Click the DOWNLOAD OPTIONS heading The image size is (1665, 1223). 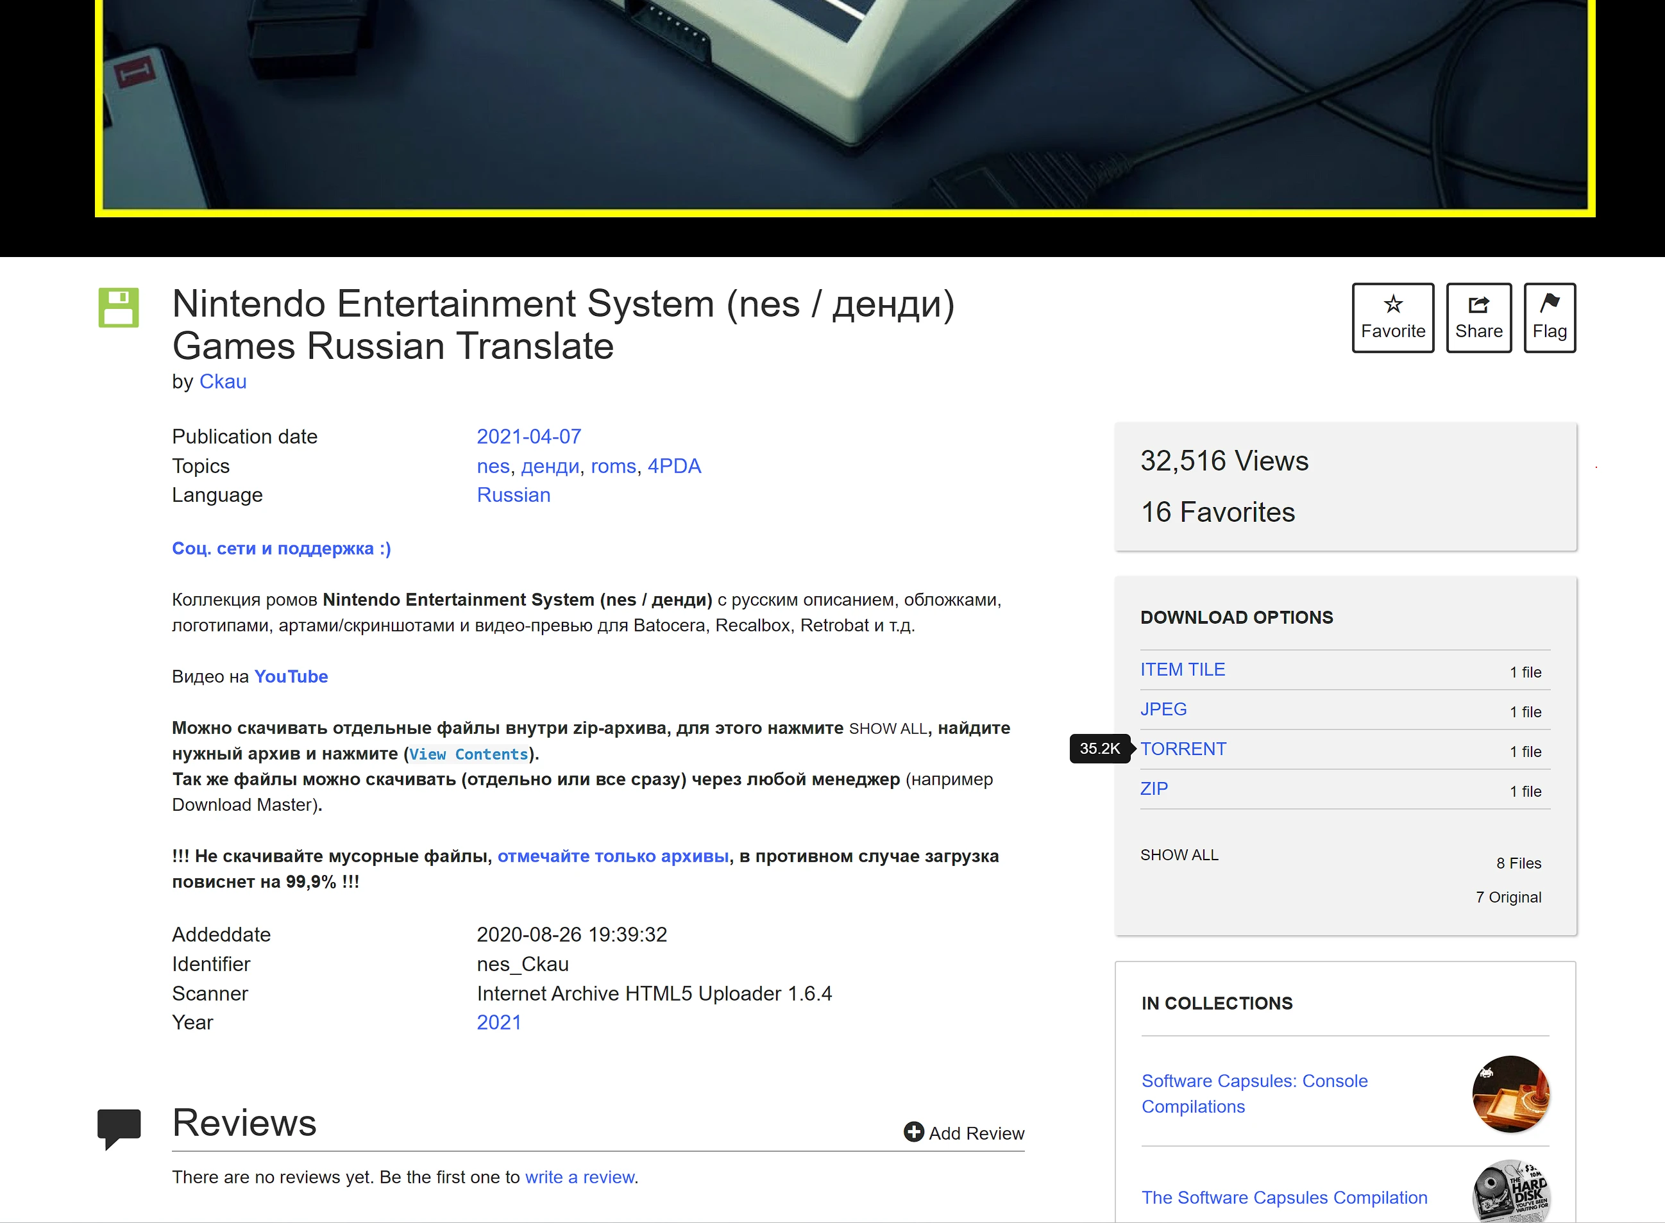1236,618
